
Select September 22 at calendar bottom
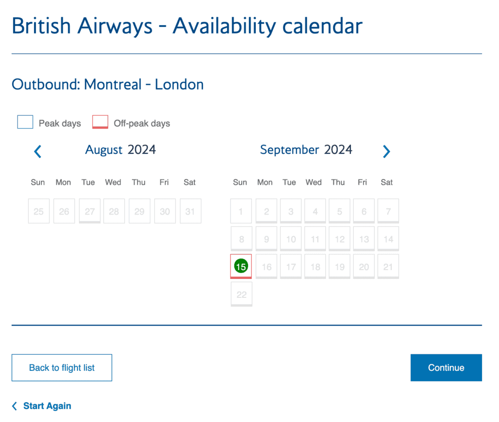[x=241, y=294]
